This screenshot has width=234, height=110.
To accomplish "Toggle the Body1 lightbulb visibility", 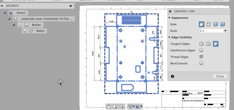I will pyautogui.click(x=25, y=31).
